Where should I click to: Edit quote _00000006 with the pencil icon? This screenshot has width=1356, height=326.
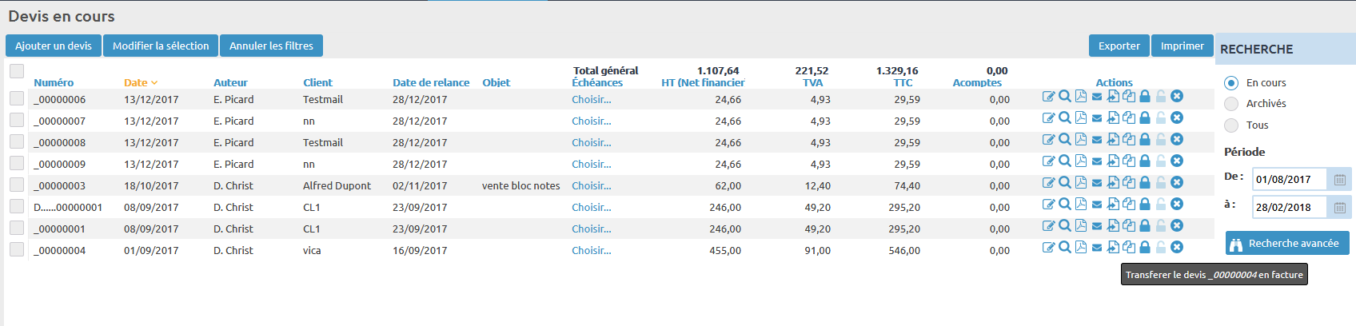coord(1048,97)
